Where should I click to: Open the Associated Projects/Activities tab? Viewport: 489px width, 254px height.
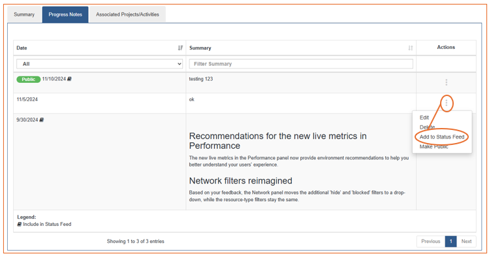point(127,14)
